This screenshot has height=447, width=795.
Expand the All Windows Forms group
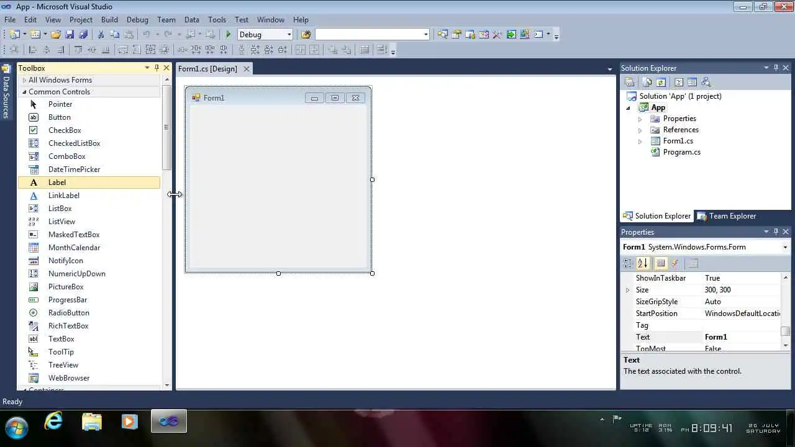tap(25, 80)
